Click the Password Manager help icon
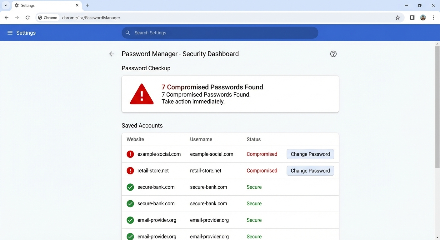Screen dimensions: 440x240 pos(333,54)
